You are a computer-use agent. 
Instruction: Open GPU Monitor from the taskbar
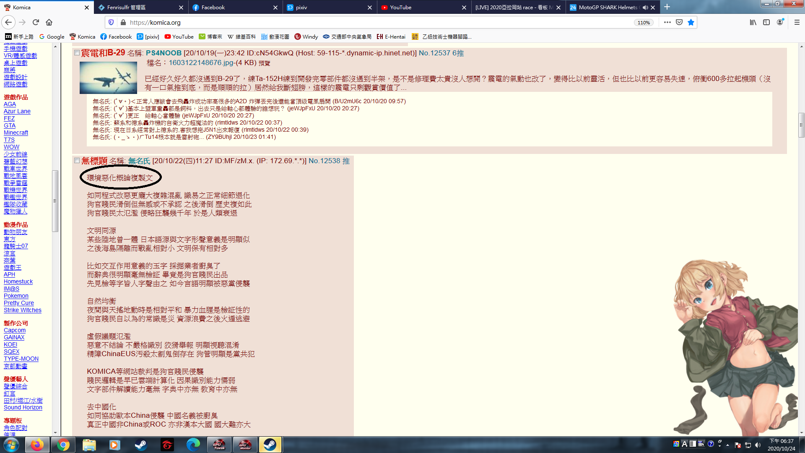245,445
